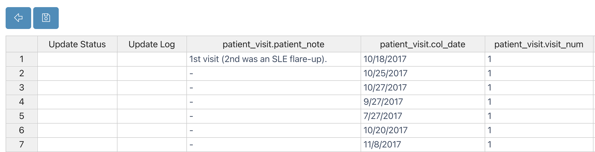Image resolution: width=595 pixels, height=152 pixels.
Task: Select the Update Status column header
Action: click(x=77, y=44)
